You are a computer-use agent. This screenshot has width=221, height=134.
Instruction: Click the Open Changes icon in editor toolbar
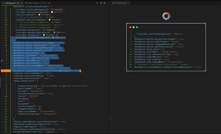point(101,3)
